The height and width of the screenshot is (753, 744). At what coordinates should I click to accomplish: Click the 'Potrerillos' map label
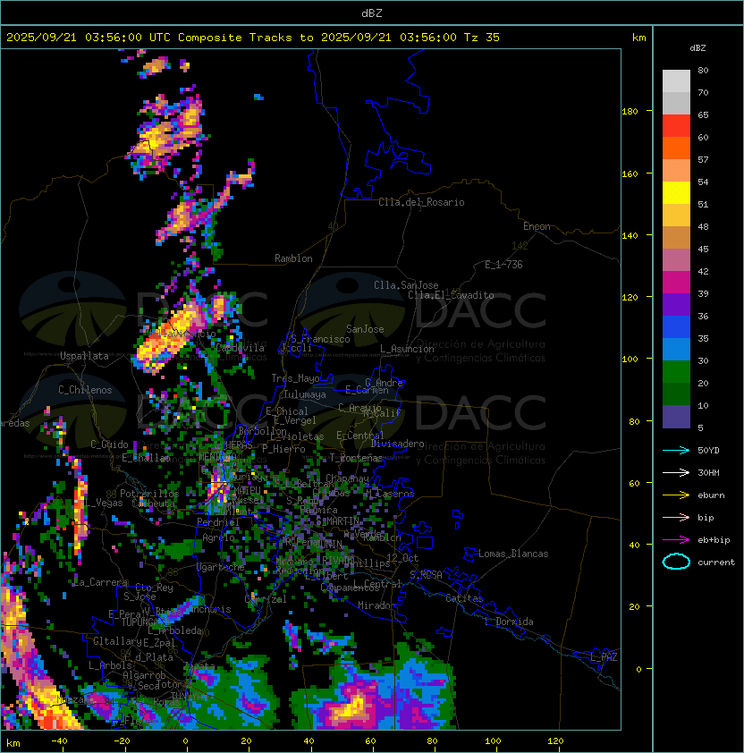coord(149,494)
